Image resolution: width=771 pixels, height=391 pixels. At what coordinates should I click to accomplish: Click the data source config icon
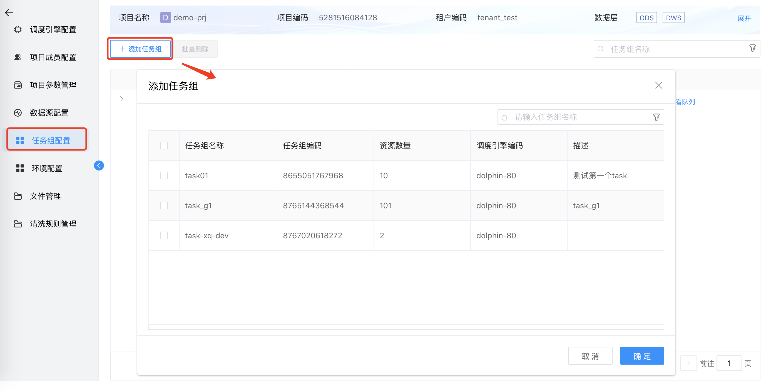pyautogui.click(x=18, y=113)
